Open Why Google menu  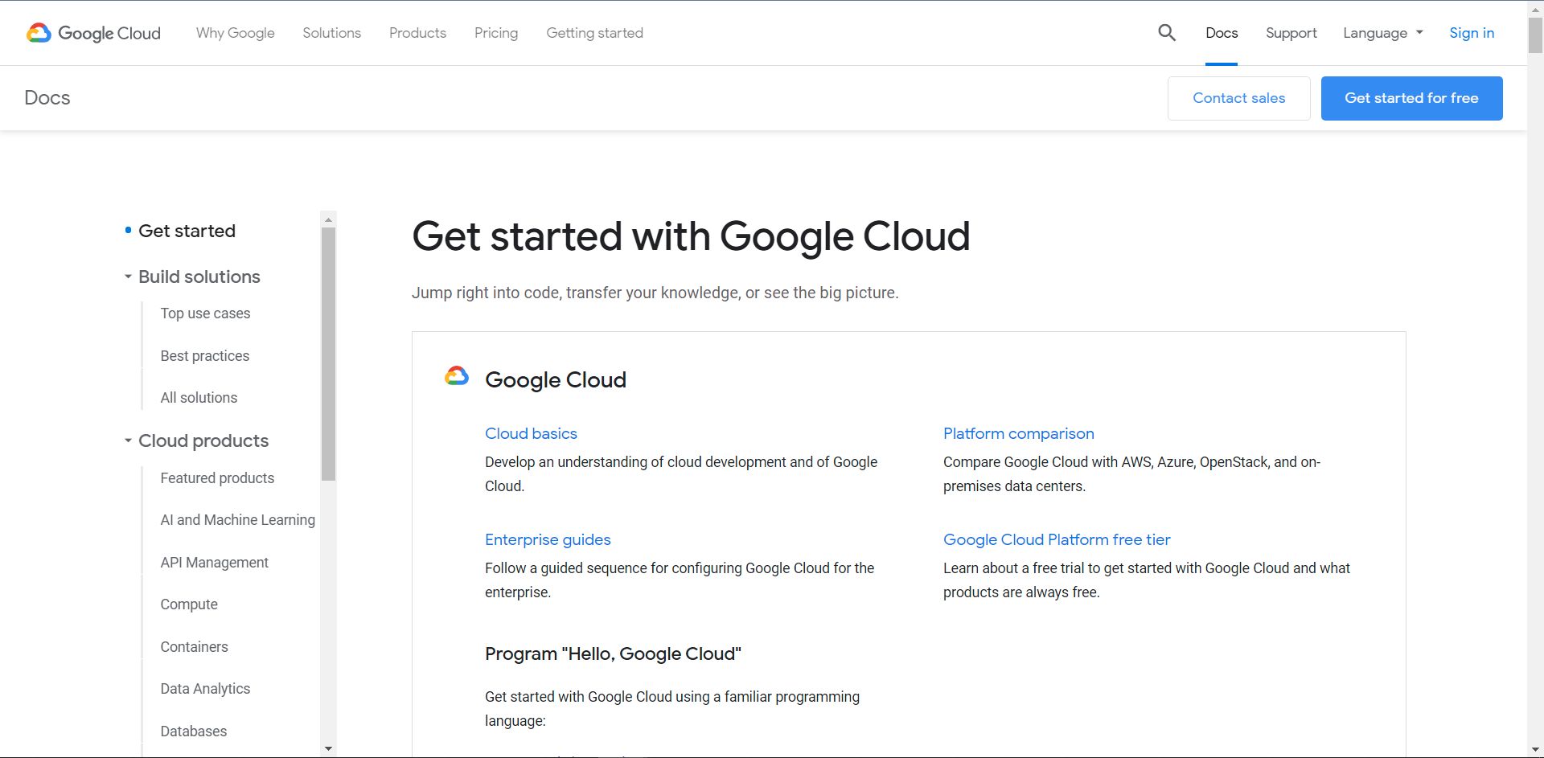[x=236, y=33]
